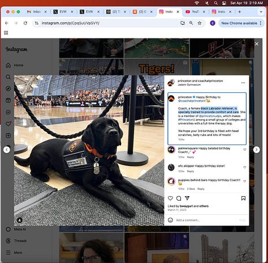Like the efc.skipper comment
The image size is (268, 263).
point(245,167)
